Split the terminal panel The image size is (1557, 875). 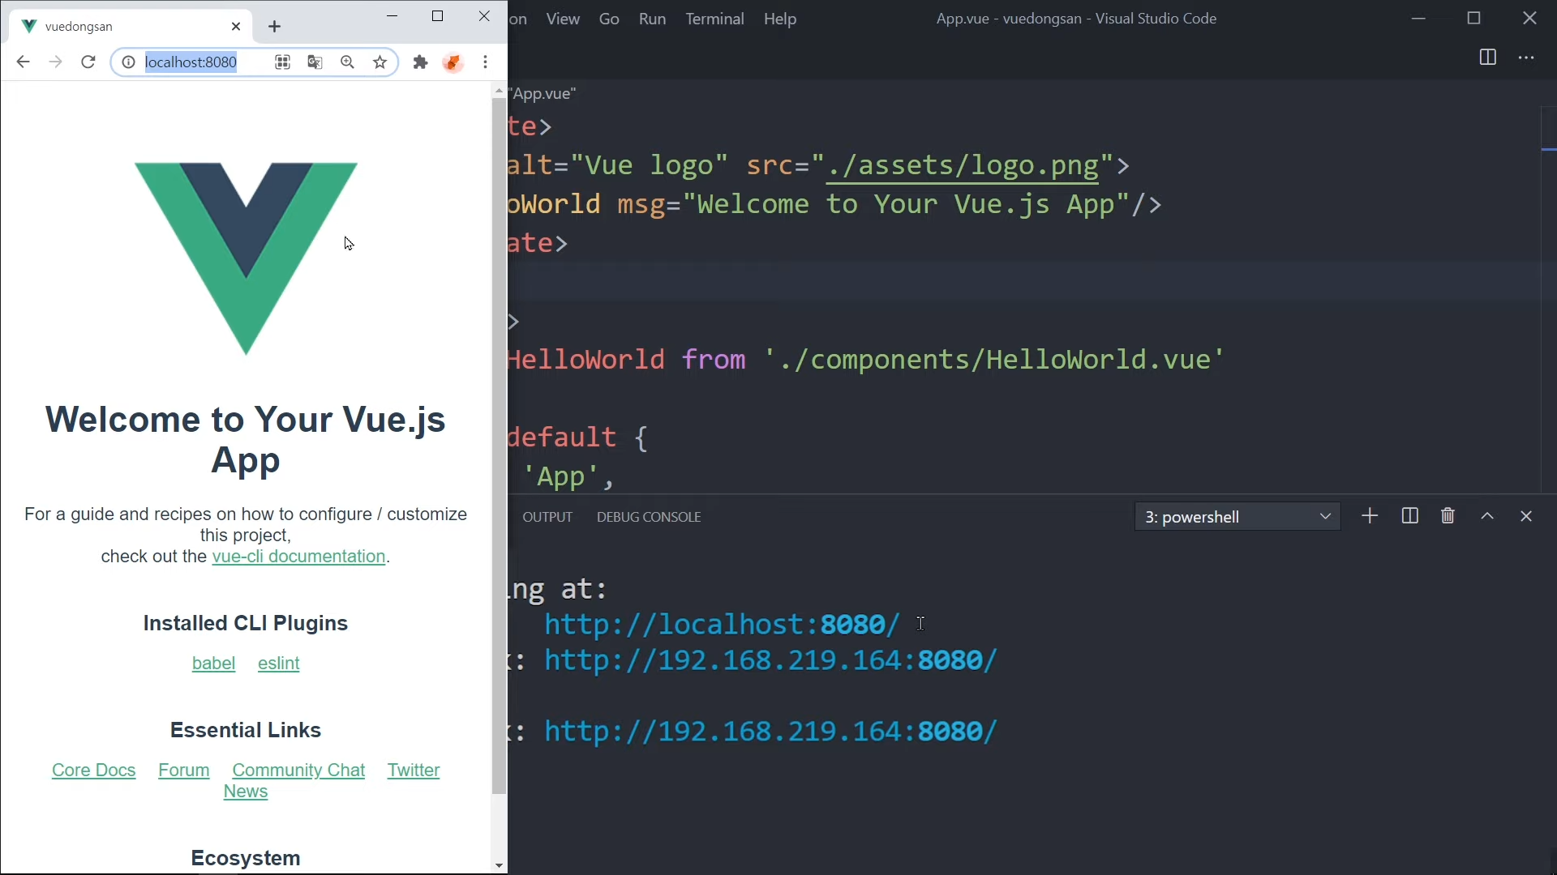pos(1410,516)
